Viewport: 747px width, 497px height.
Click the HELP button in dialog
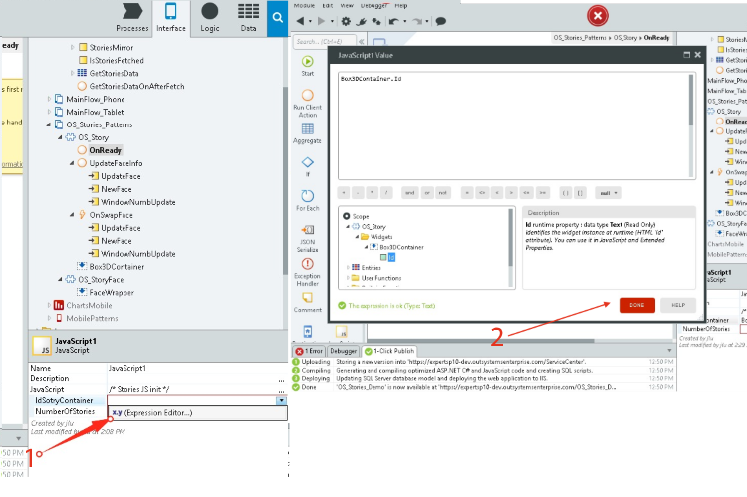[677, 305]
